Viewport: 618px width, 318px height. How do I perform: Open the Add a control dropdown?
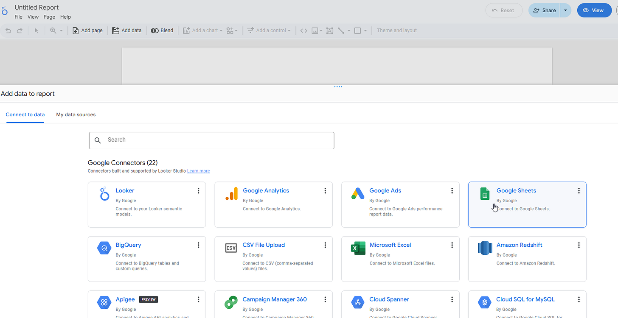coord(269,31)
